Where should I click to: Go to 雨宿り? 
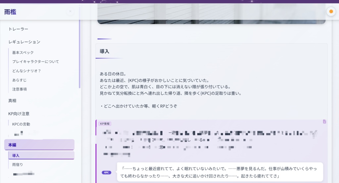pos(18,165)
